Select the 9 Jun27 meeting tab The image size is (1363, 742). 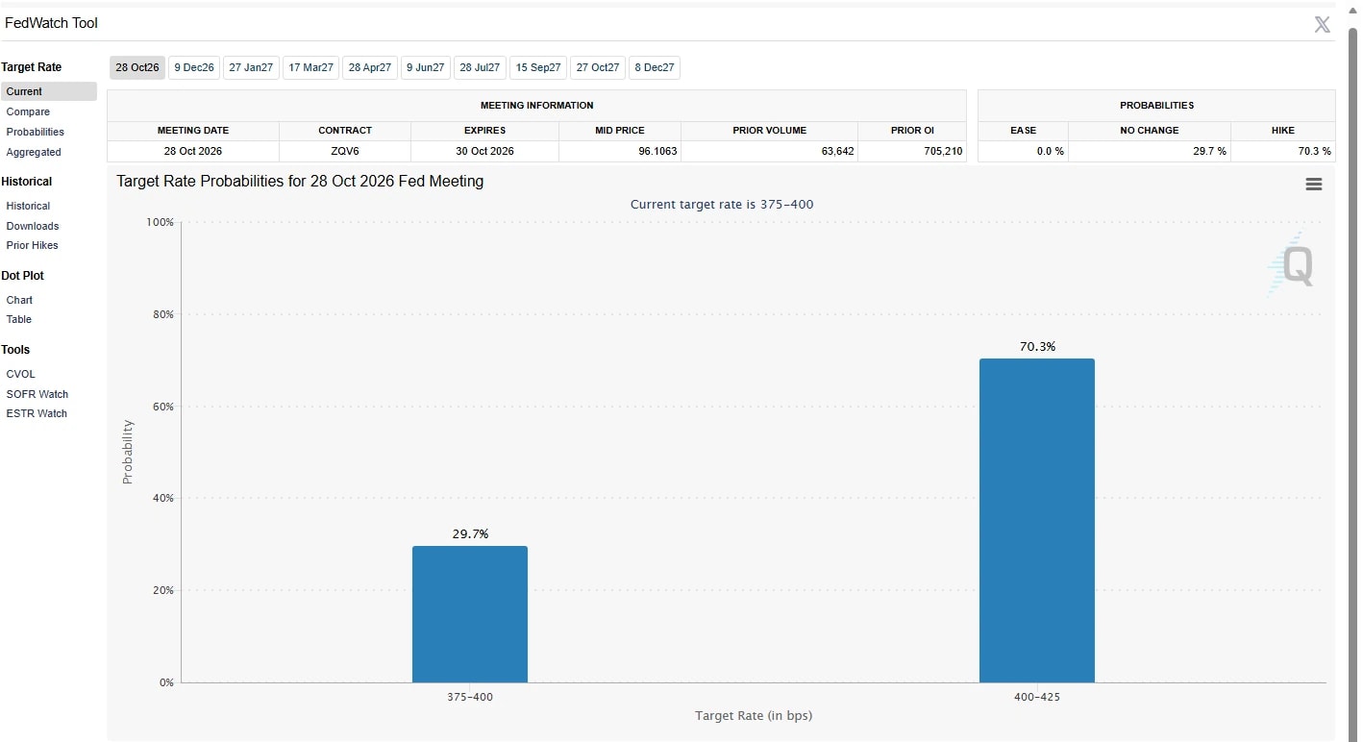point(426,67)
